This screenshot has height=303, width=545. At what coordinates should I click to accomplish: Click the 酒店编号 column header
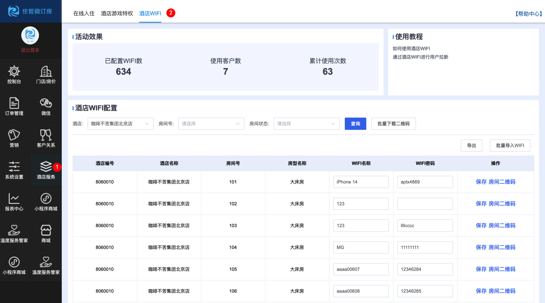(105, 163)
